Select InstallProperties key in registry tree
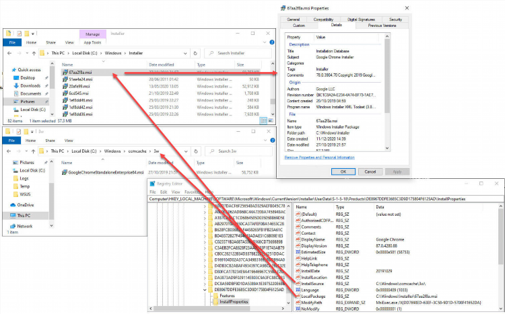This screenshot has width=505, height=314. pyautogui.click(x=234, y=302)
